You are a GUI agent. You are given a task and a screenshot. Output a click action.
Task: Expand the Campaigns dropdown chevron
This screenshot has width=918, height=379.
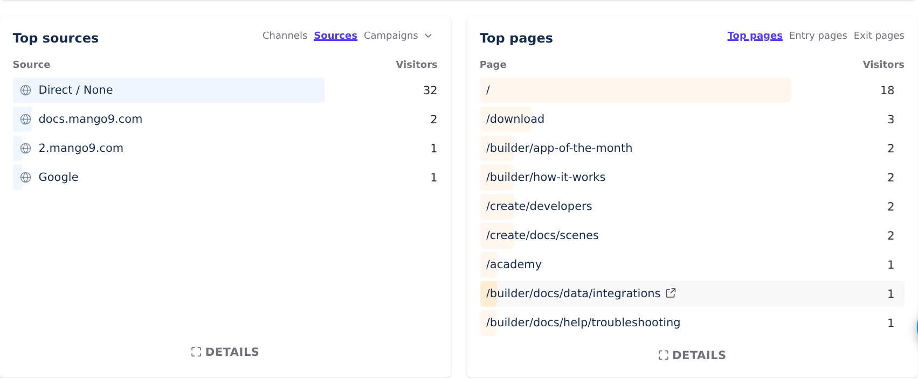pos(429,36)
